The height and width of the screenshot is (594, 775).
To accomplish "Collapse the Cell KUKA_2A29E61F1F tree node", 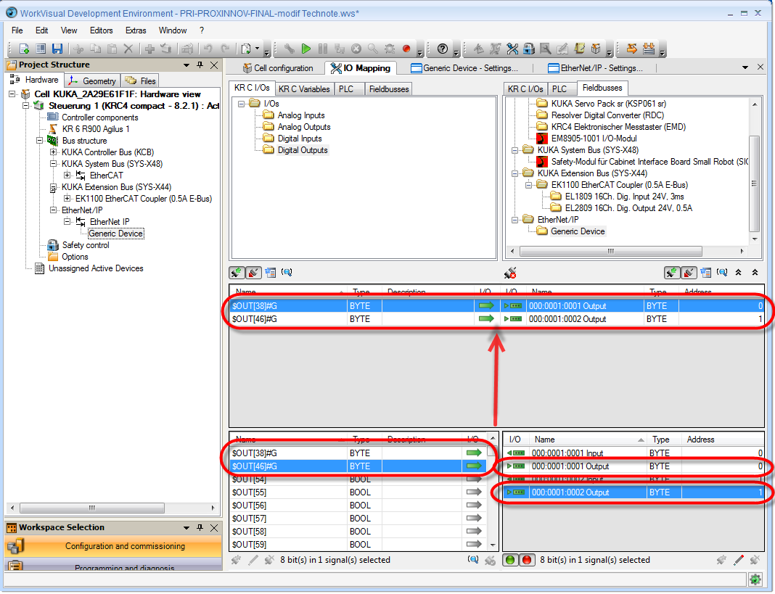I will click(12, 94).
